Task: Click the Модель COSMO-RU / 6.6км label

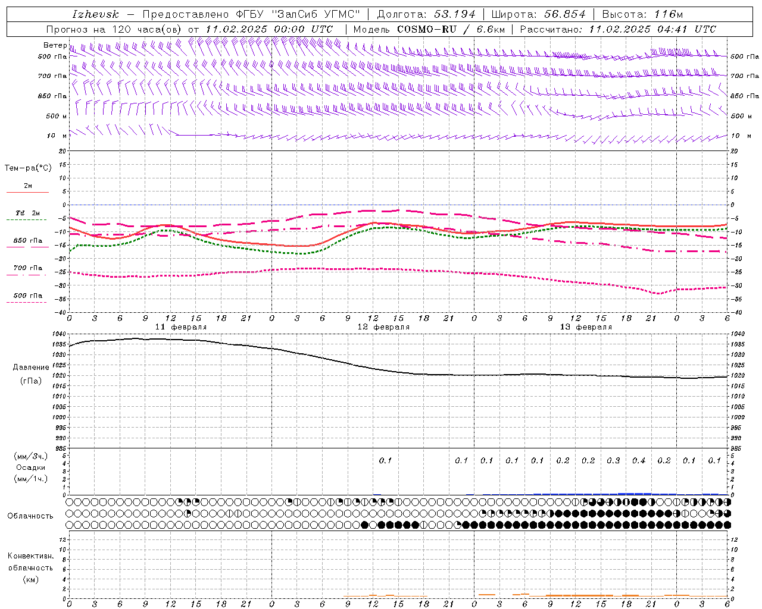Action: 429,29
